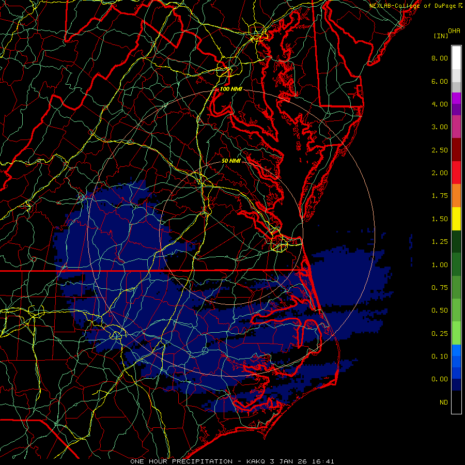
Task: Click the 6.00 legend value
Action: coord(440,81)
